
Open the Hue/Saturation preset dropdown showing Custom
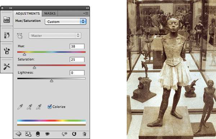point(66,22)
